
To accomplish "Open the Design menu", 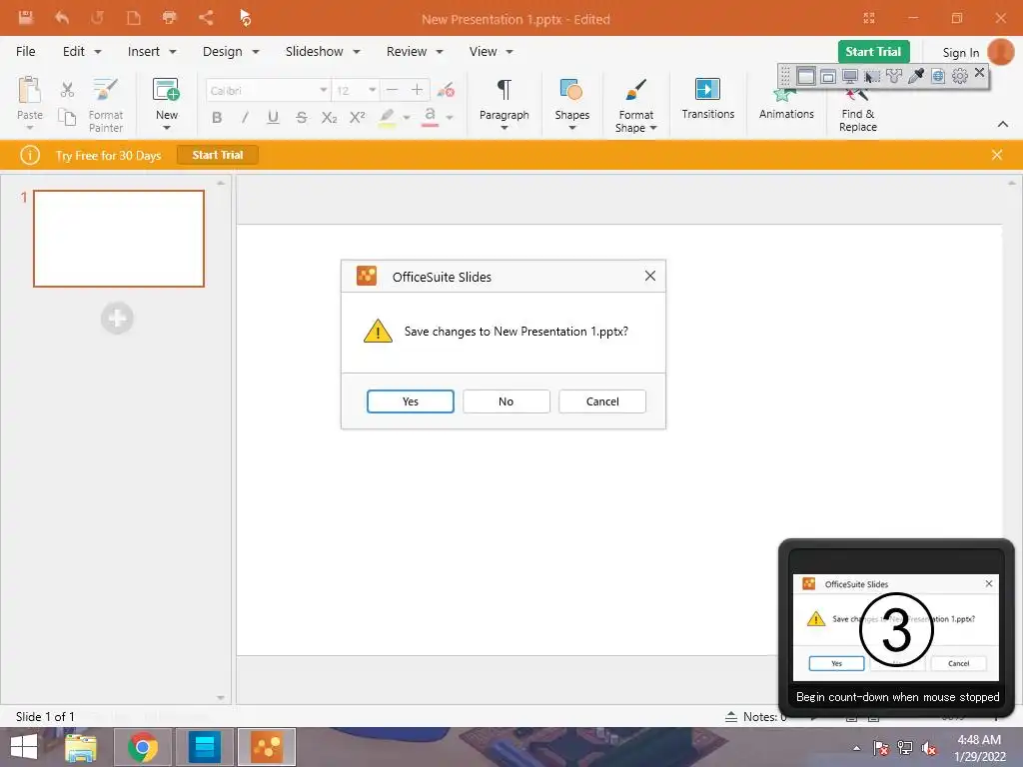I will click(231, 52).
